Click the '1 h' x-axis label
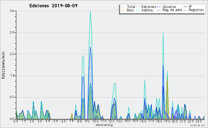 click(x=24, y=121)
